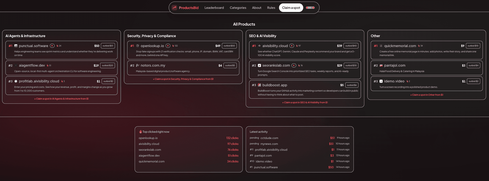This screenshot has height=181, width=489.
Task: Click mynews.com pending entry in Latest activity
Action: point(300,144)
